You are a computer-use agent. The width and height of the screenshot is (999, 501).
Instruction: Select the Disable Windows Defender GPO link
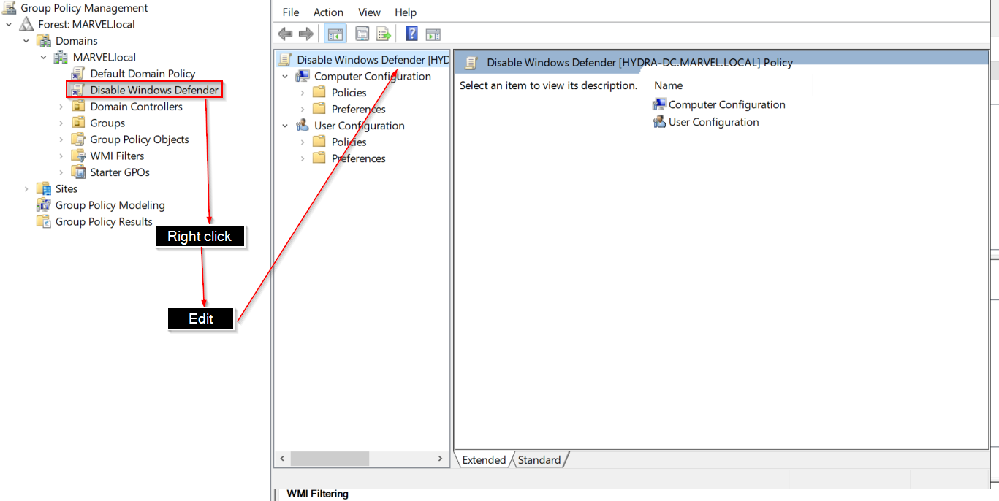tap(145, 90)
